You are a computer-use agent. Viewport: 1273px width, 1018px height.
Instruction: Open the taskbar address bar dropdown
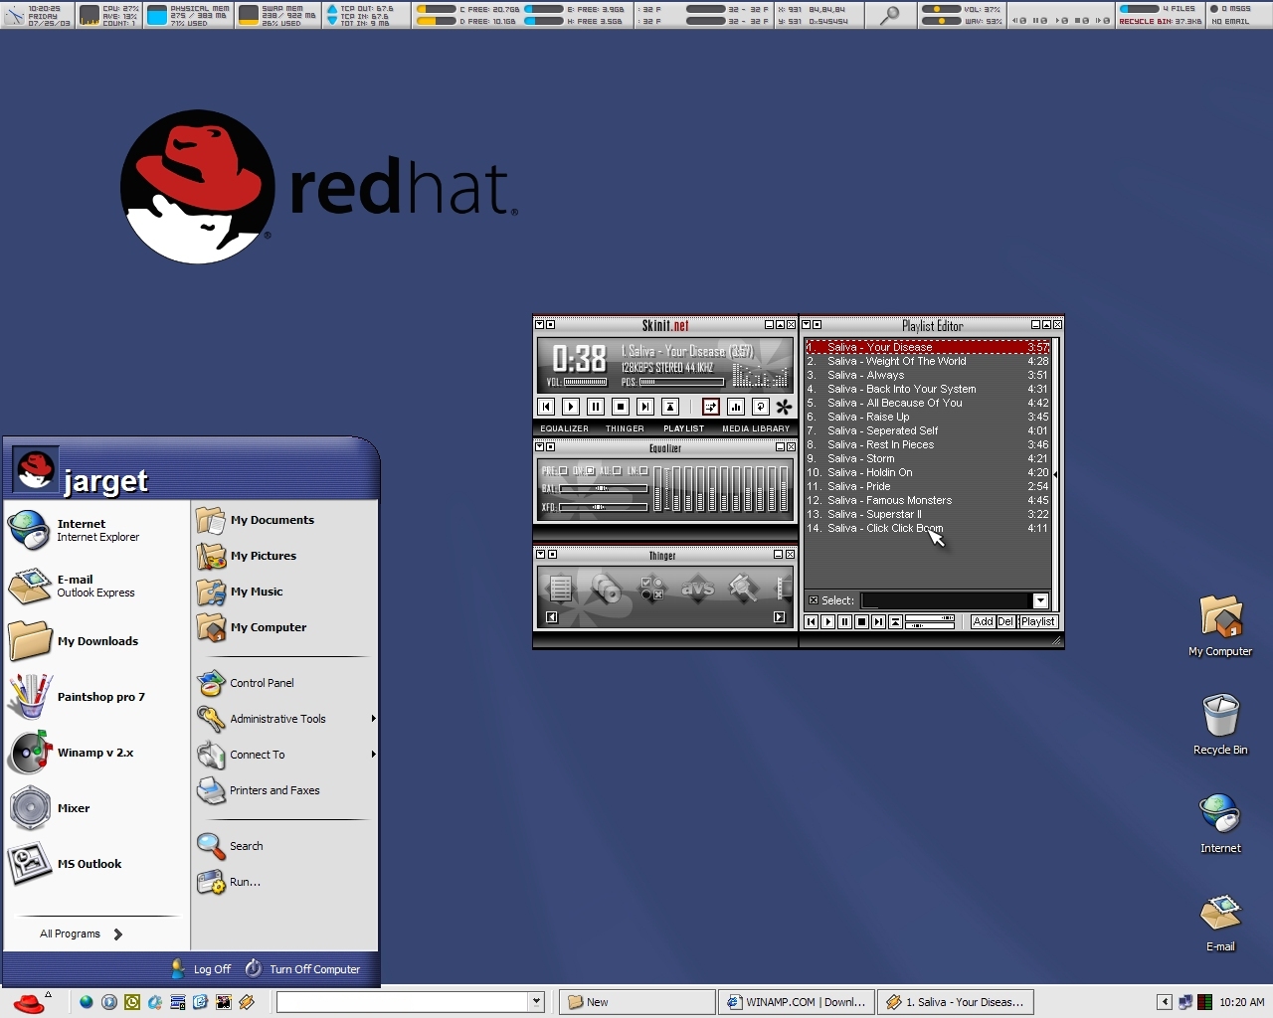(536, 1001)
